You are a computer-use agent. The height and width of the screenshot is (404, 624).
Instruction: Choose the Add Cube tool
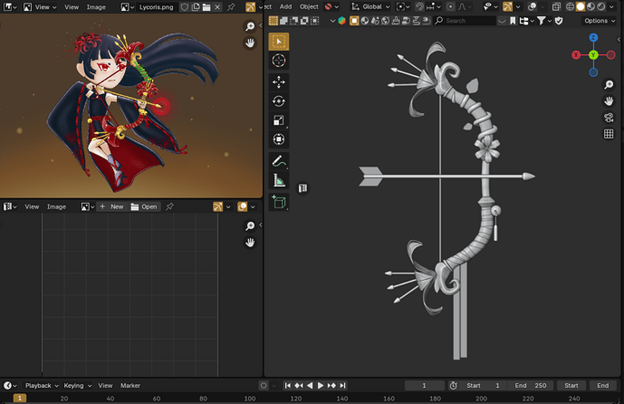tap(279, 202)
